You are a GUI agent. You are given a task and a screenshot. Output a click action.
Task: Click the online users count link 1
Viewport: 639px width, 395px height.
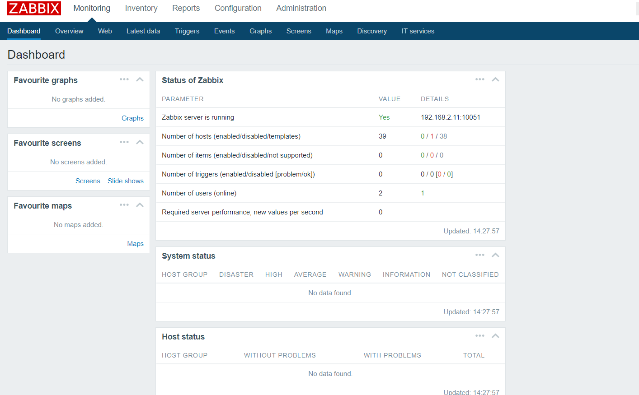point(423,193)
